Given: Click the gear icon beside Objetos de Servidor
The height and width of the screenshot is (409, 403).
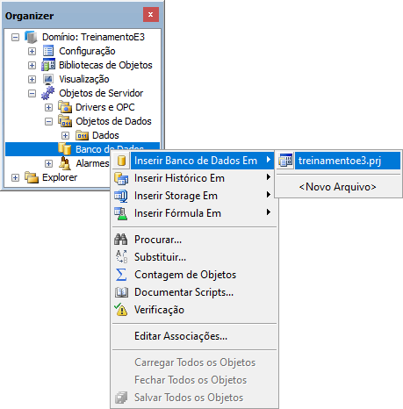Looking at the screenshot, I should [x=48, y=93].
